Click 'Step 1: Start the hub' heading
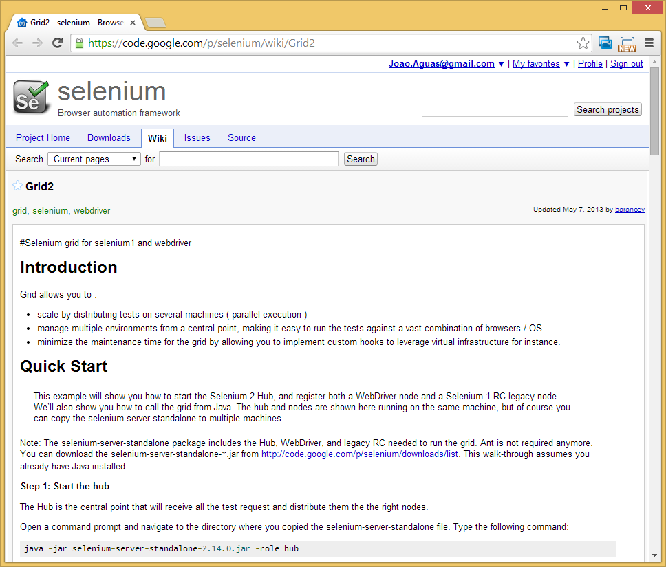The width and height of the screenshot is (666, 567). pos(65,486)
